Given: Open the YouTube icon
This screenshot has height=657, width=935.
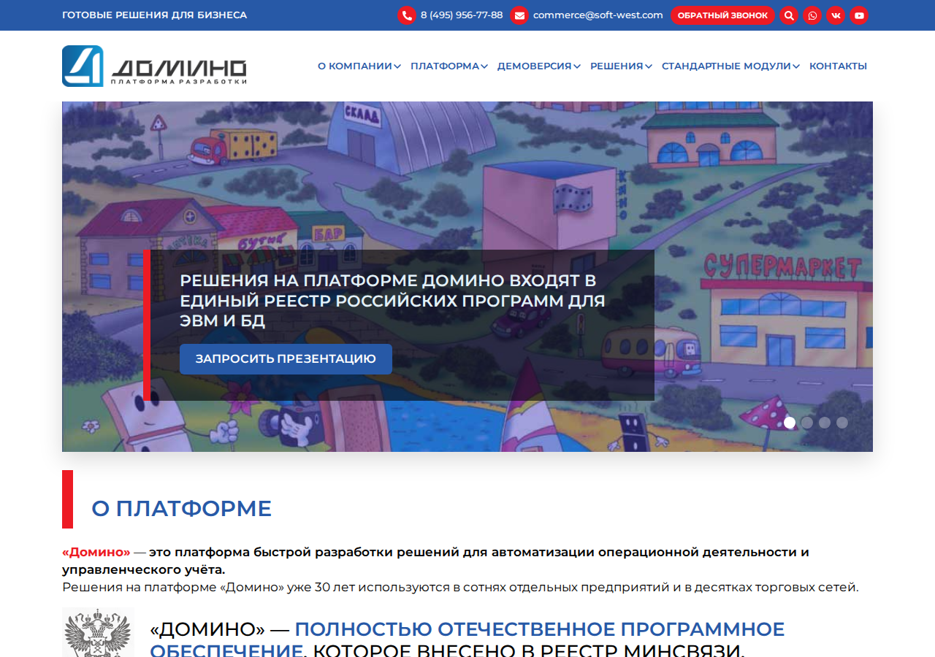Looking at the screenshot, I should (859, 15).
